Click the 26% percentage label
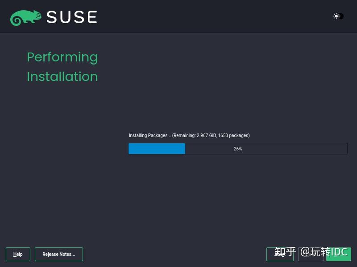357x267 pixels. tap(238, 149)
